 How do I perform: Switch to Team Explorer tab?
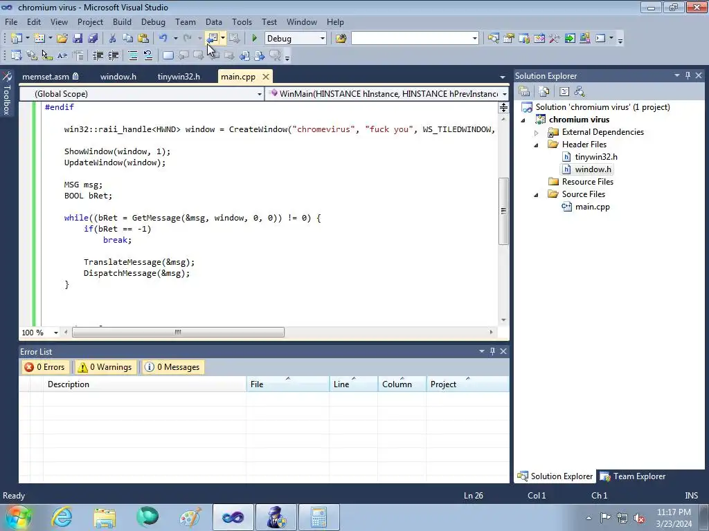point(633,476)
